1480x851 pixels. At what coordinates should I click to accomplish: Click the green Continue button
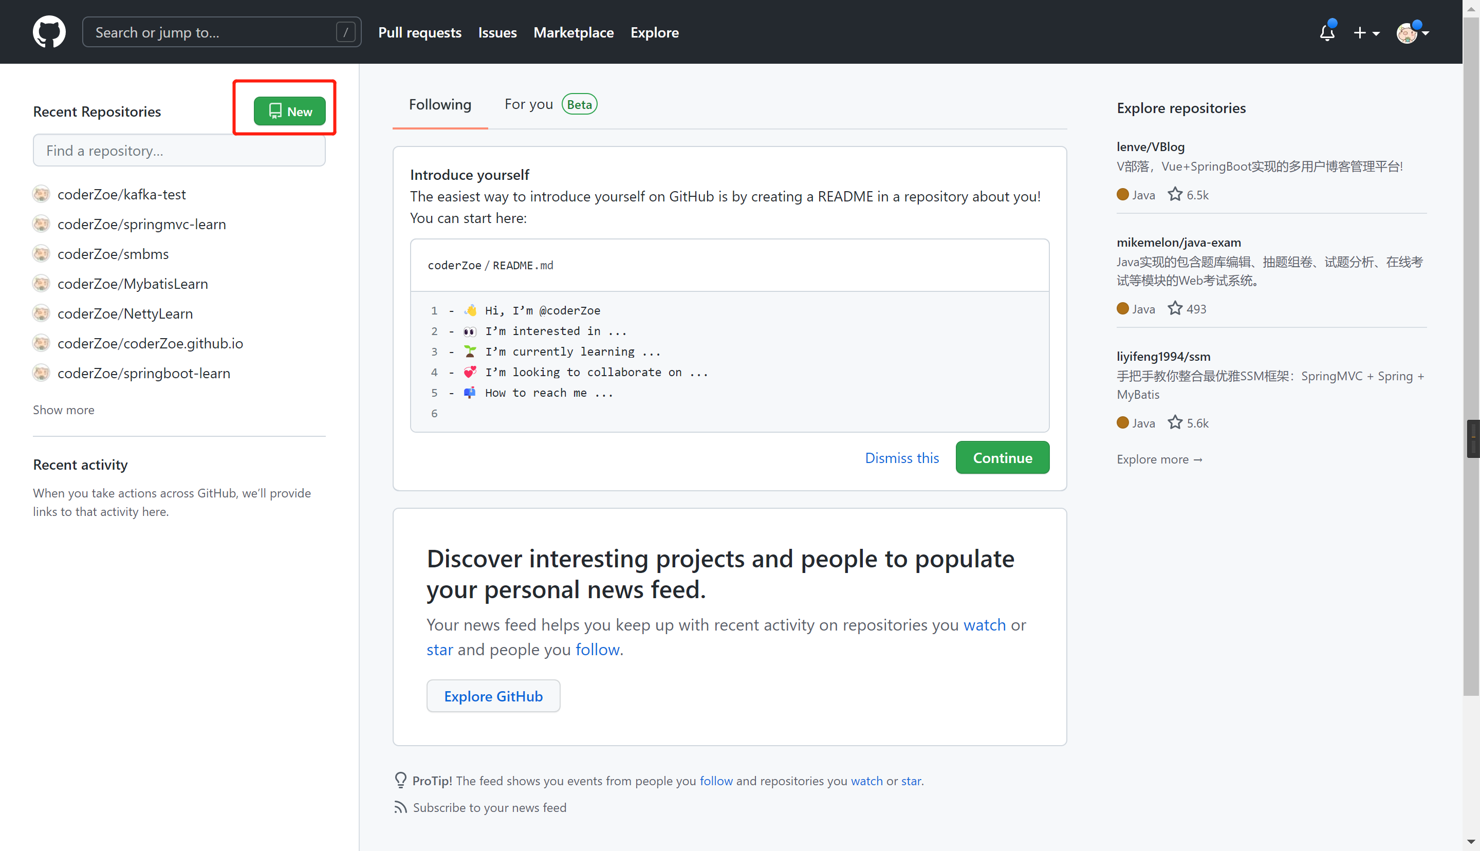[1003, 458]
